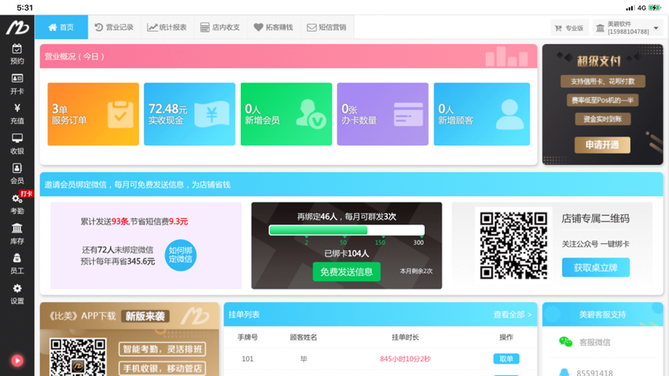The width and height of the screenshot is (669, 376).
Task: Click the 获取桌立牌 button
Action: [x=596, y=267]
